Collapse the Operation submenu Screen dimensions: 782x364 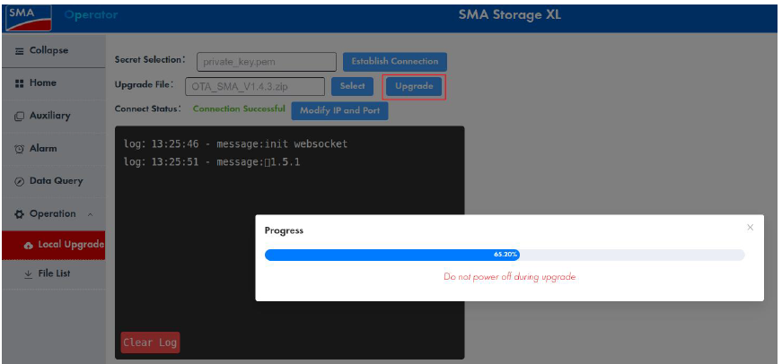(x=53, y=214)
